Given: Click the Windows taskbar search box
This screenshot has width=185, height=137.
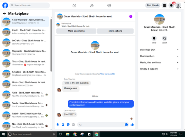Looking at the screenshot, I should [32, 134].
